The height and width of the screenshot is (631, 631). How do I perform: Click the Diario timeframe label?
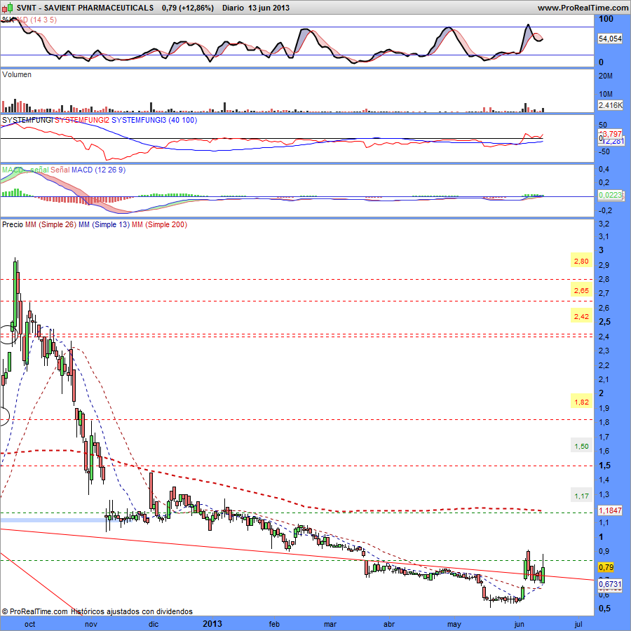point(233,8)
